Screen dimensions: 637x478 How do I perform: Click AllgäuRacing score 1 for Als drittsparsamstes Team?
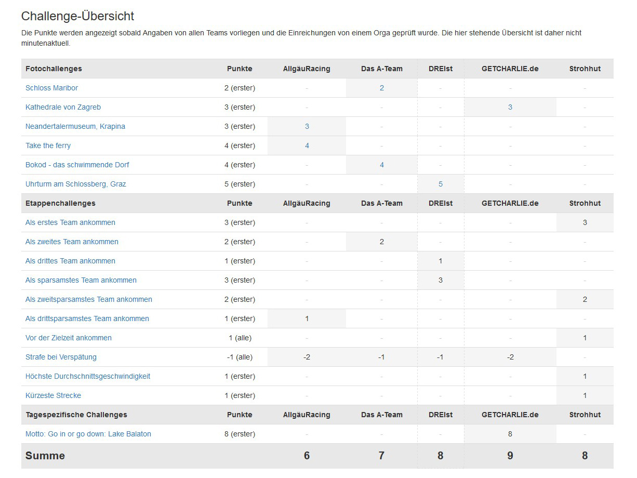coord(307,318)
